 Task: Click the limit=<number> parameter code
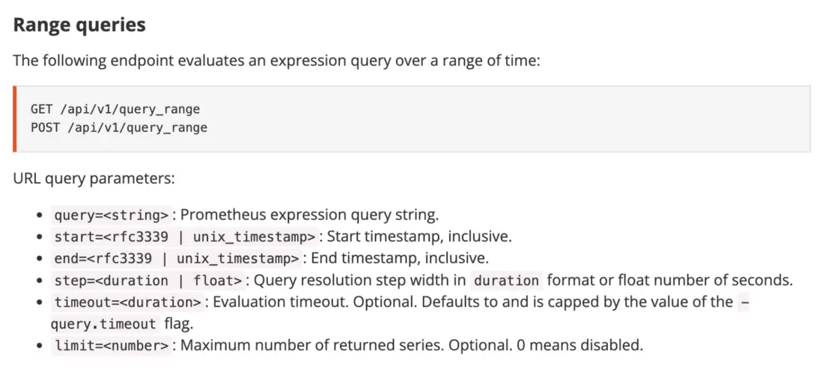[x=112, y=346]
